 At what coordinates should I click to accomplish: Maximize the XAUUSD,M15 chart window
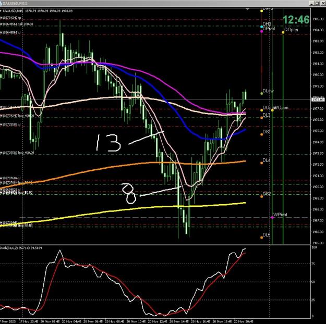pyautogui.click(x=317, y=3)
